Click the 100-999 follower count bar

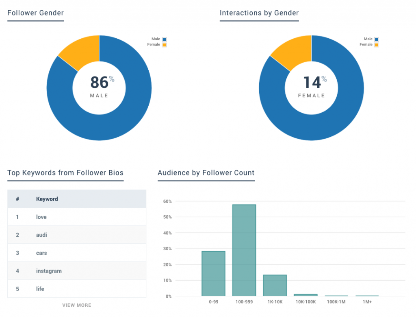pos(244,250)
